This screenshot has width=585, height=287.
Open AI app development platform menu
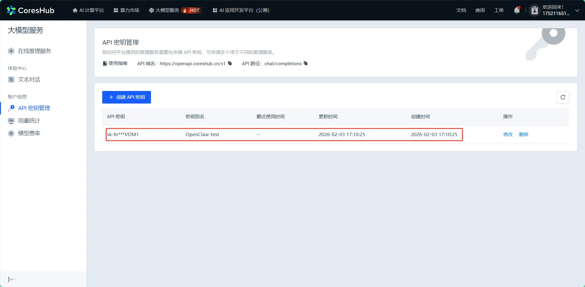(241, 10)
